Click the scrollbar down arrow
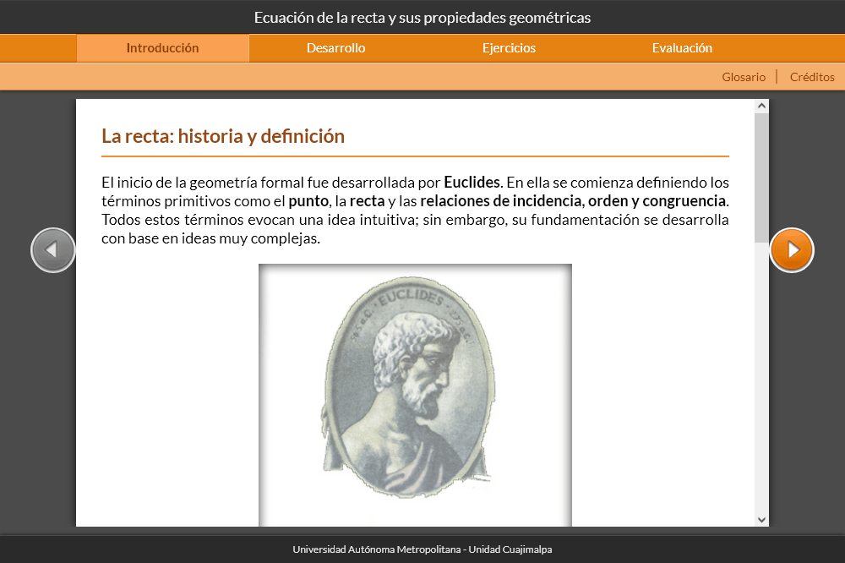 [x=761, y=520]
